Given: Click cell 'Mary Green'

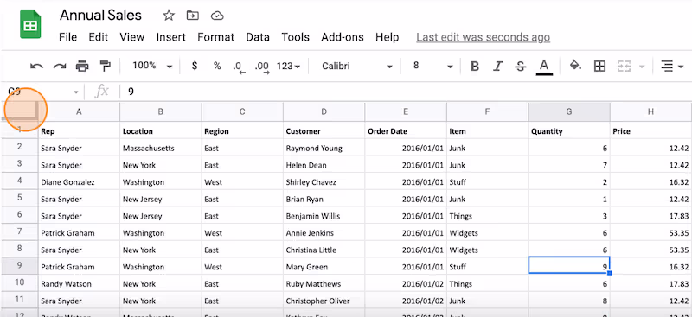Looking at the screenshot, I should pyautogui.click(x=324, y=267).
